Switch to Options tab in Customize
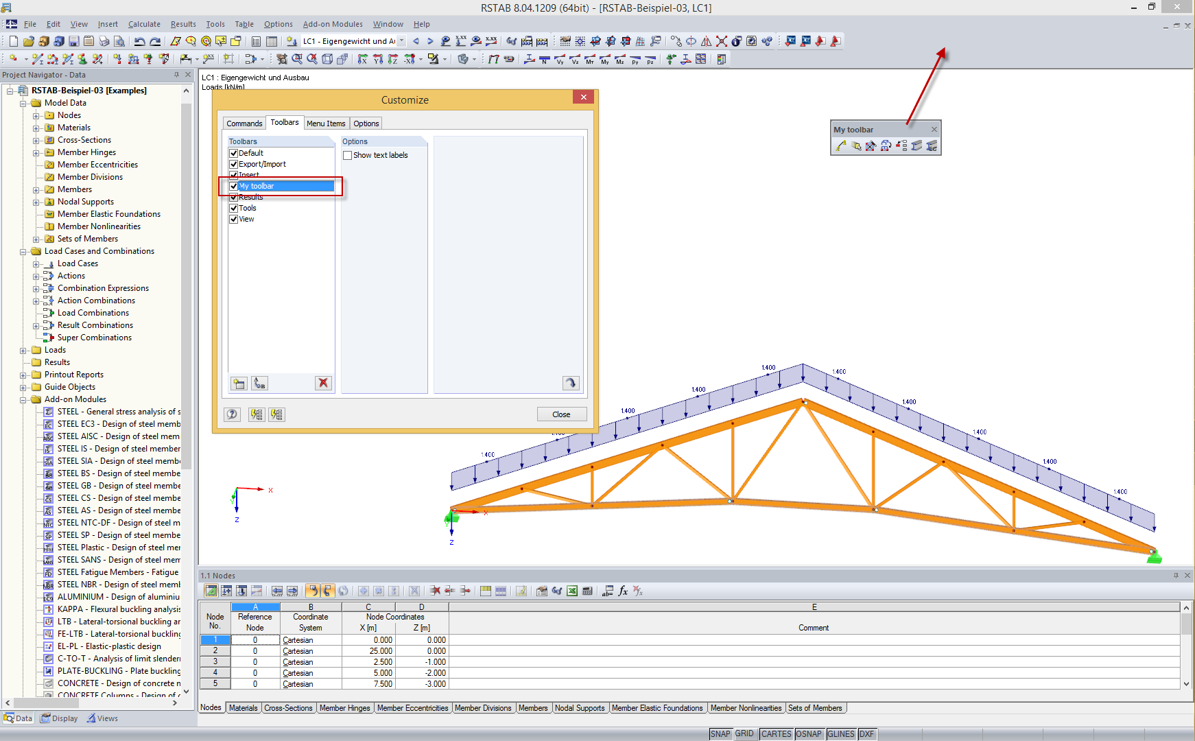 pyautogui.click(x=366, y=123)
